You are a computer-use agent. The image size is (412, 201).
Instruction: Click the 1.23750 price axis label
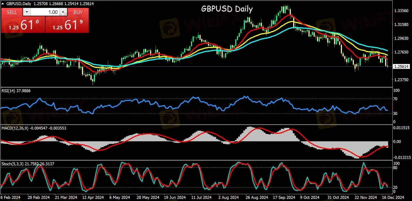(401, 80)
